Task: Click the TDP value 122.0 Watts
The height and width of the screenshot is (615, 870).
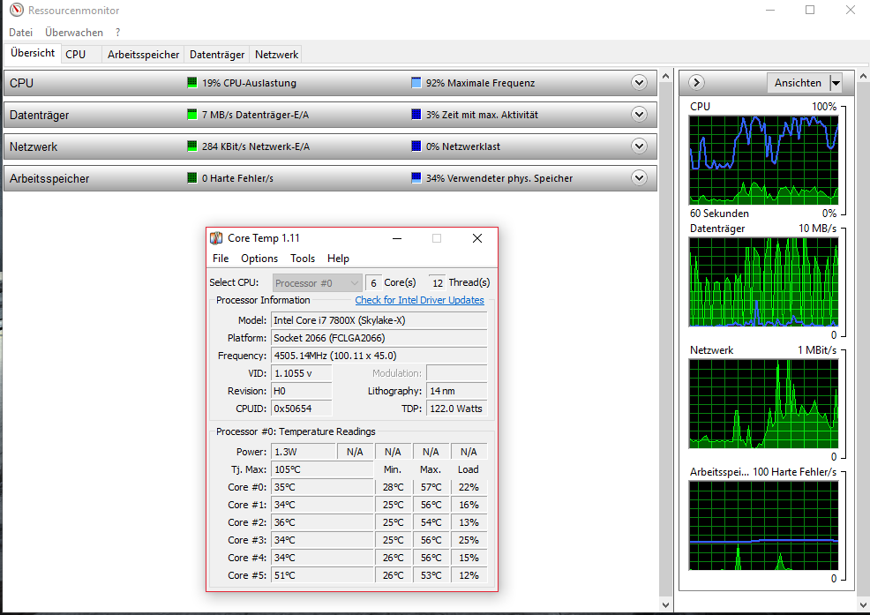Action: (457, 409)
